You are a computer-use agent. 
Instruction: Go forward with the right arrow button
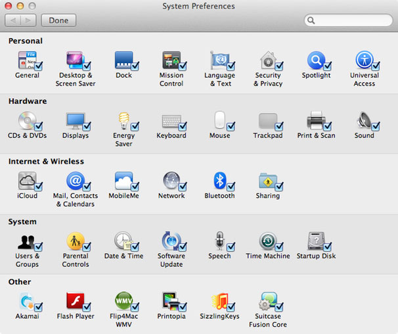click(x=28, y=20)
